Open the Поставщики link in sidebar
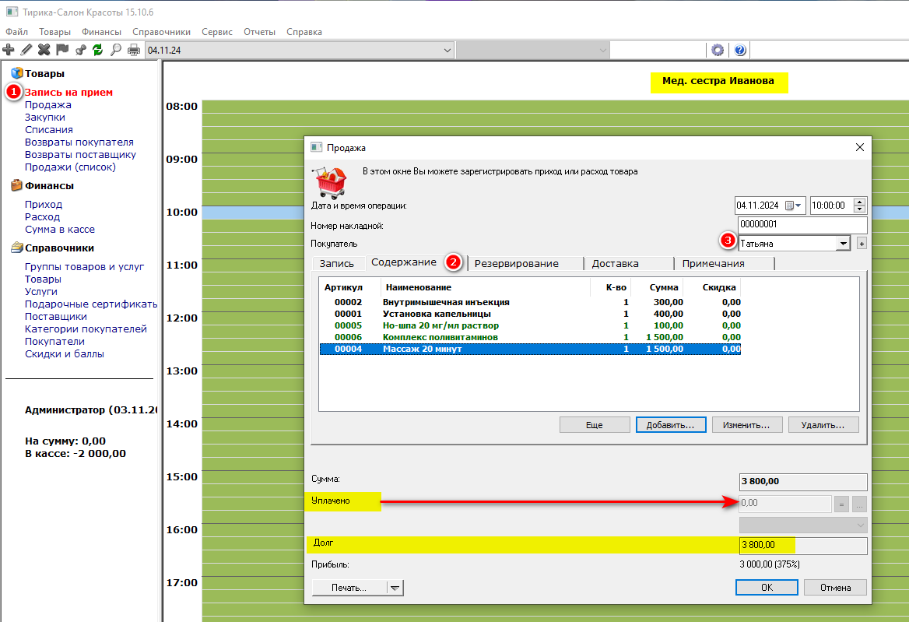Image resolution: width=909 pixels, height=622 pixels. [x=56, y=317]
